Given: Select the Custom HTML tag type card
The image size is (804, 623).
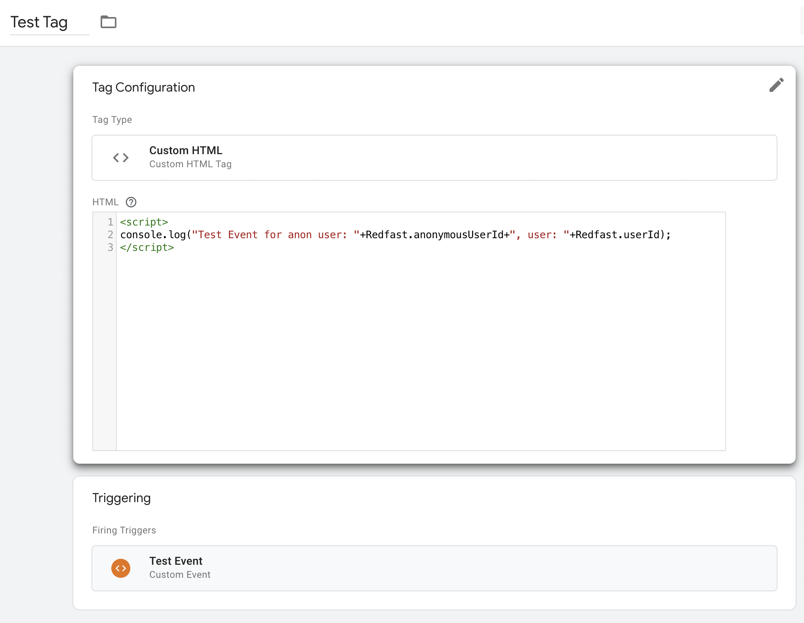Looking at the screenshot, I should tap(434, 158).
